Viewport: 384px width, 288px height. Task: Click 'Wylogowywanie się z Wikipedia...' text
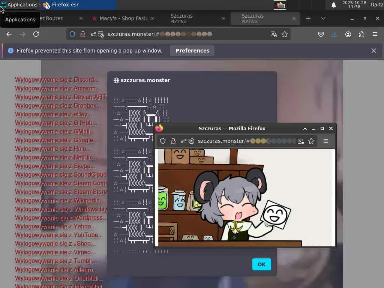tap(60, 201)
